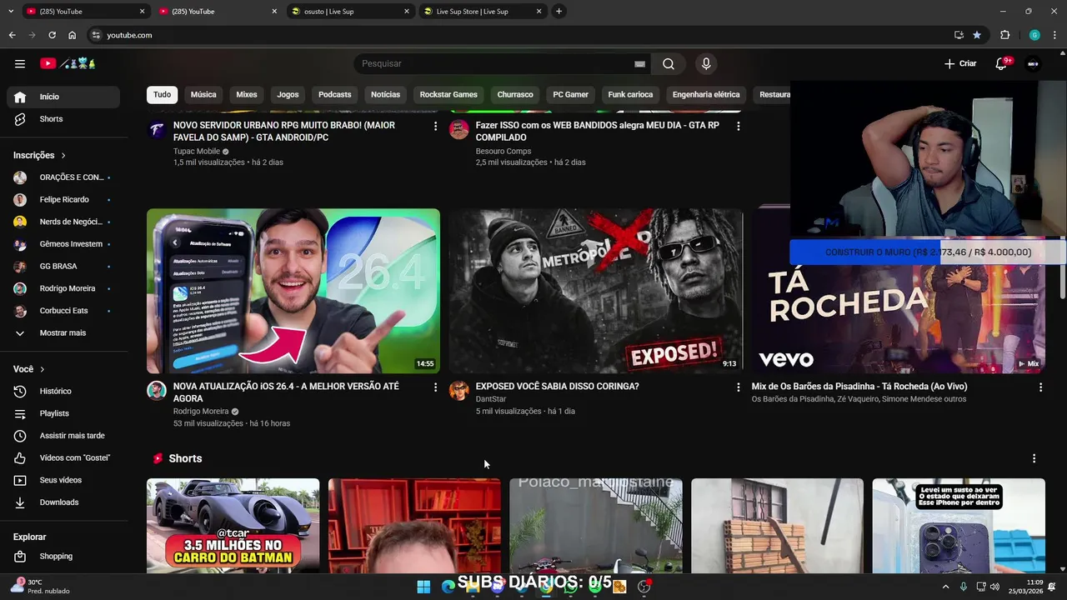The image size is (1067, 600).
Task: Open the Windows Start button
Action: [423, 587]
